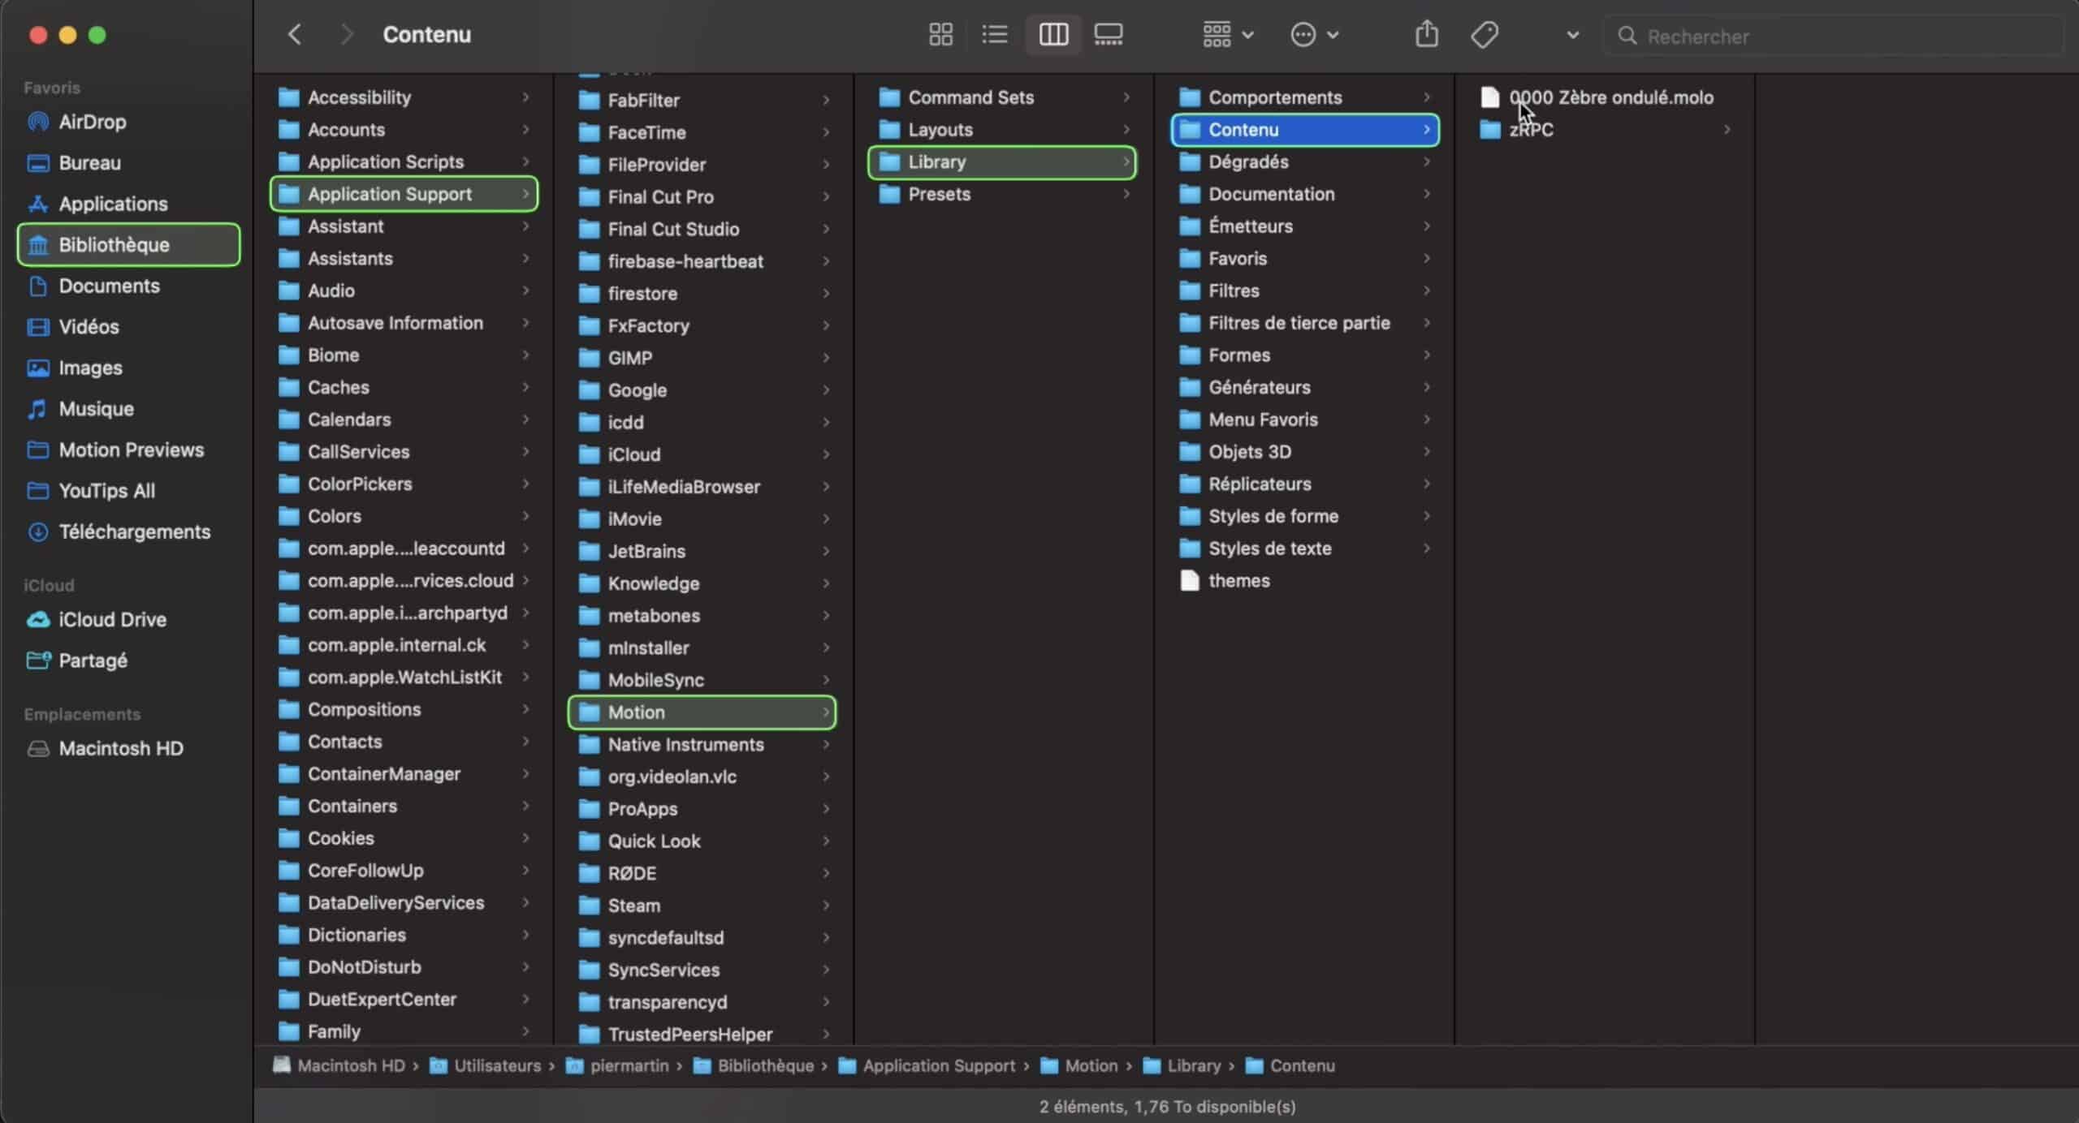
Task: Select the Caches folder
Action: 404,387
